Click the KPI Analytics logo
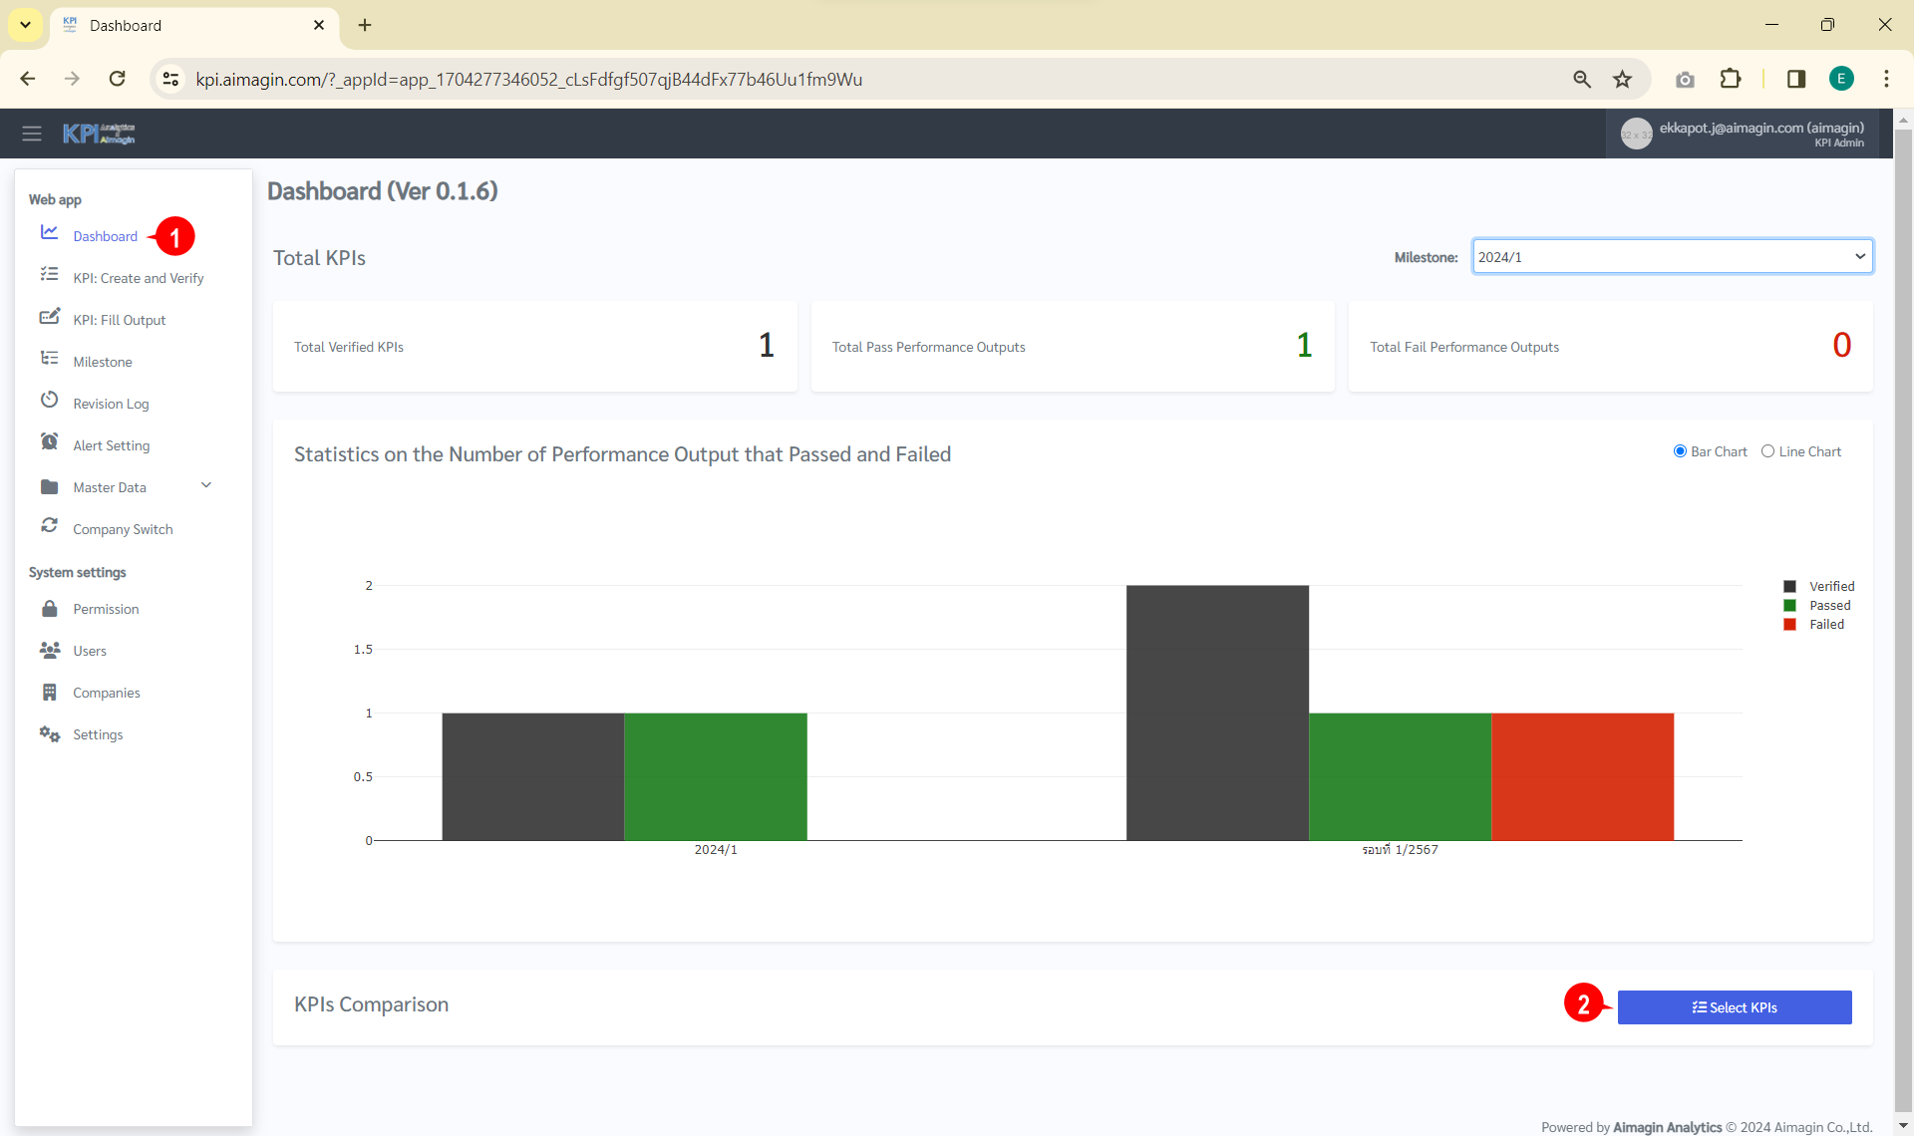Screen dimensions: 1914x1136 click(99, 134)
